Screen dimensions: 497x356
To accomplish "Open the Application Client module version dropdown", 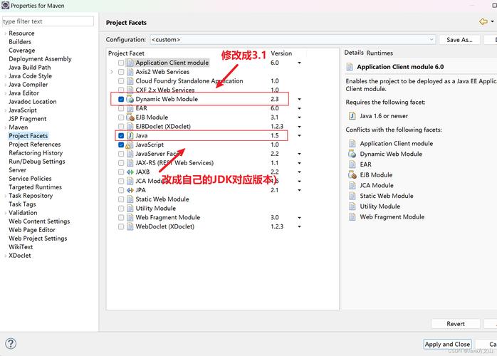I will [299, 63].
